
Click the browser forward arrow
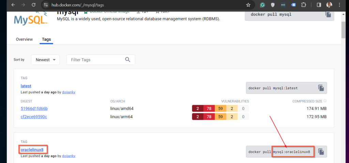24,5
